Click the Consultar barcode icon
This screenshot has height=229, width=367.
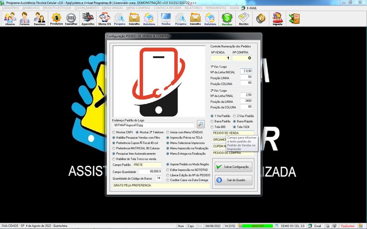[x=71, y=18]
